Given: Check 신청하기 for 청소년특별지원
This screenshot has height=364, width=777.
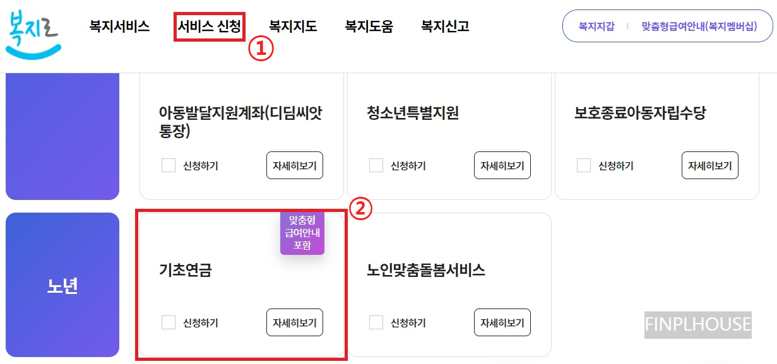Looking at the screenshot, I should [376, 165].
